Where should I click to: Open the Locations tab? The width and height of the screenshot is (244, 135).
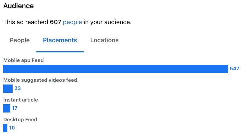(x=104, y=40)
